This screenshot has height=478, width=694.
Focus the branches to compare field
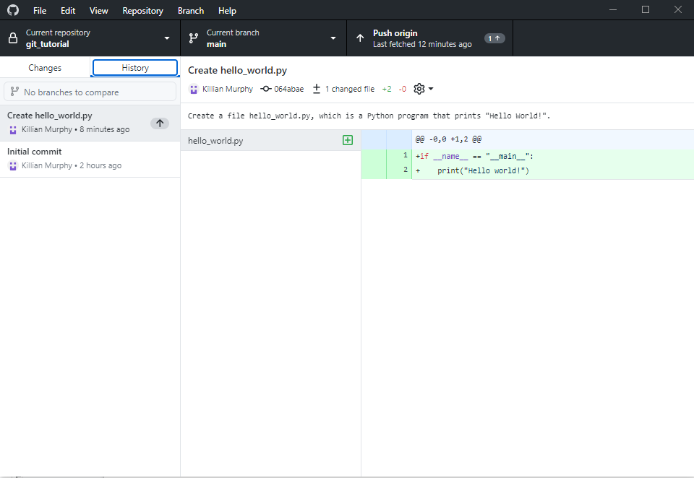pos(90,92)
